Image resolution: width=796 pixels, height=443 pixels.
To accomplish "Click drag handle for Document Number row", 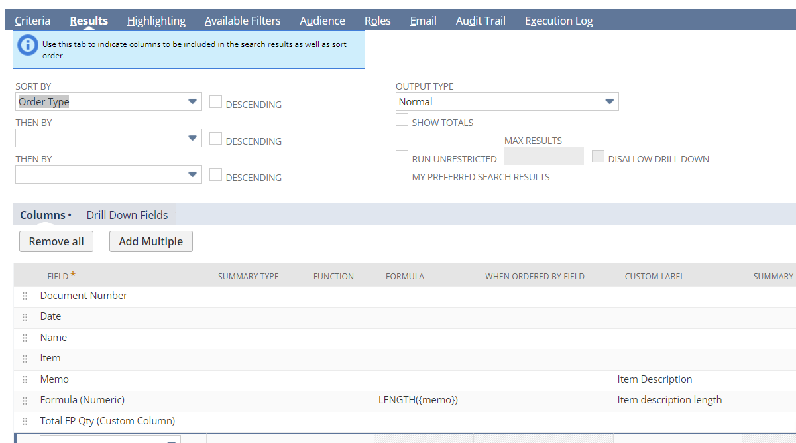I will 25,296.
